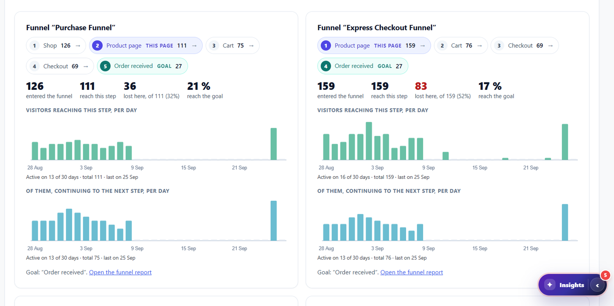The height and width of the screenshot is (306, 614).
Task: Click the tall 25 Sep green bar in Purchase Funnel
Action: click(274, 144)
